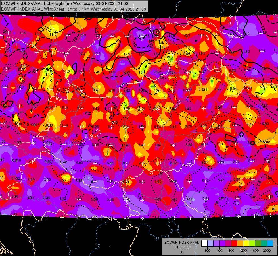Click the legend's LCL-Height label

tap(181, 247)
